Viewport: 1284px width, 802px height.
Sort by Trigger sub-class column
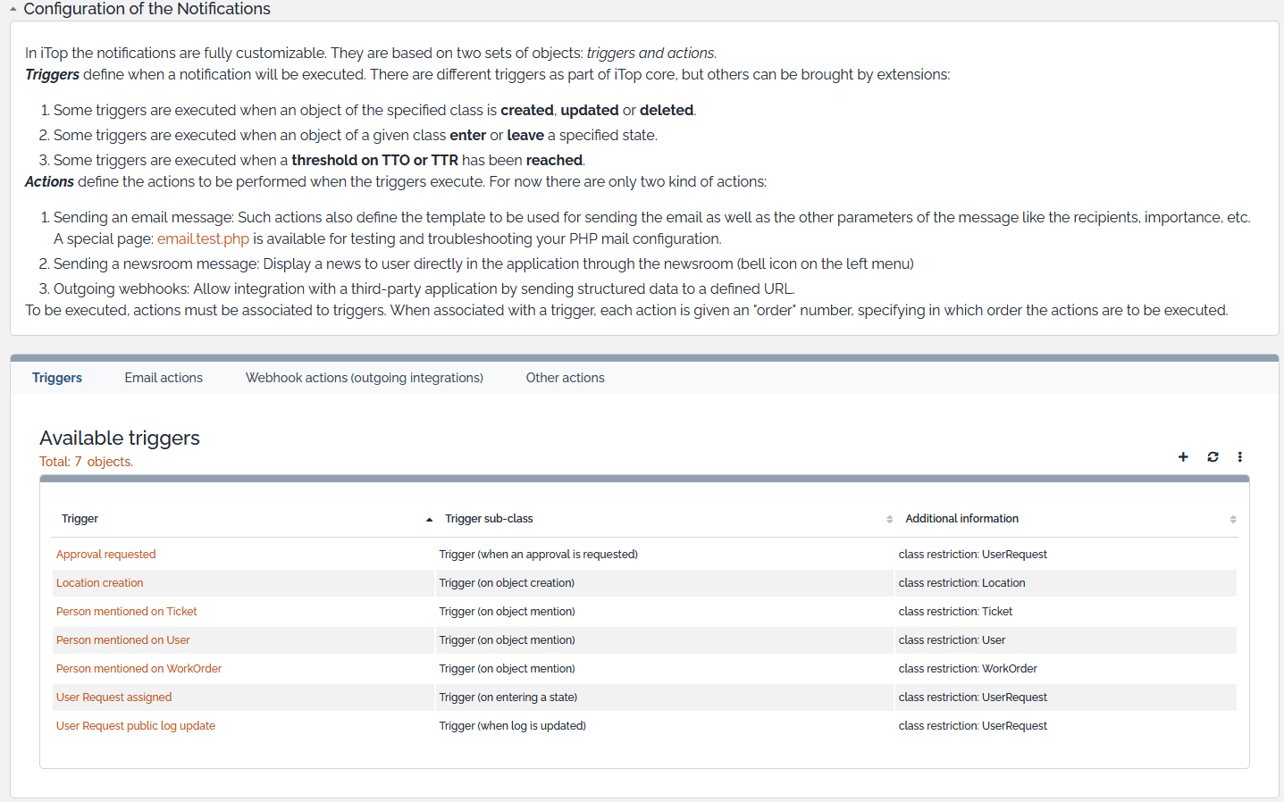pos(489,519)
